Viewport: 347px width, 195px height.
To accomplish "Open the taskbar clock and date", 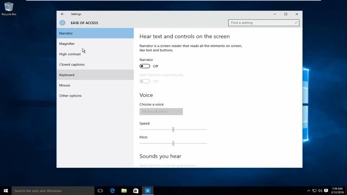I will coord(337,191).
